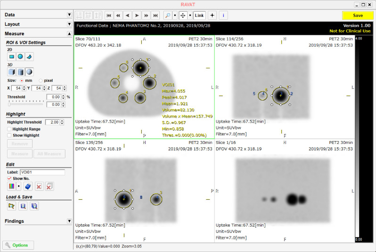Select the pixel size radio button
Viewport: 376px width, 252px height.
pos(40,80)
